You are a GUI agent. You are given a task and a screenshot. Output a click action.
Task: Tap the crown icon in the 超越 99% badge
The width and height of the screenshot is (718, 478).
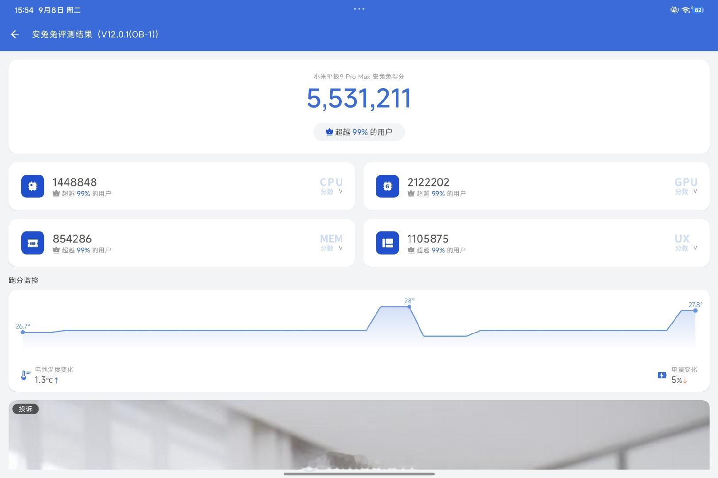click(329, 132)
